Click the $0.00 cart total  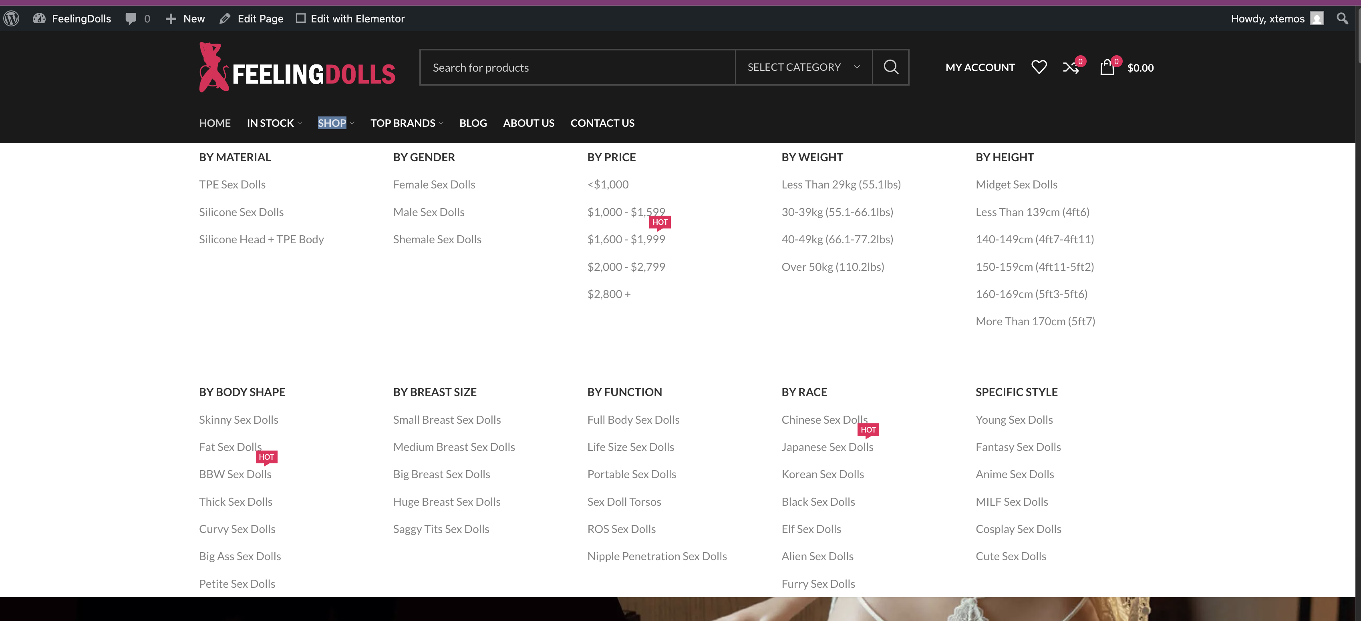(1140, 68)
